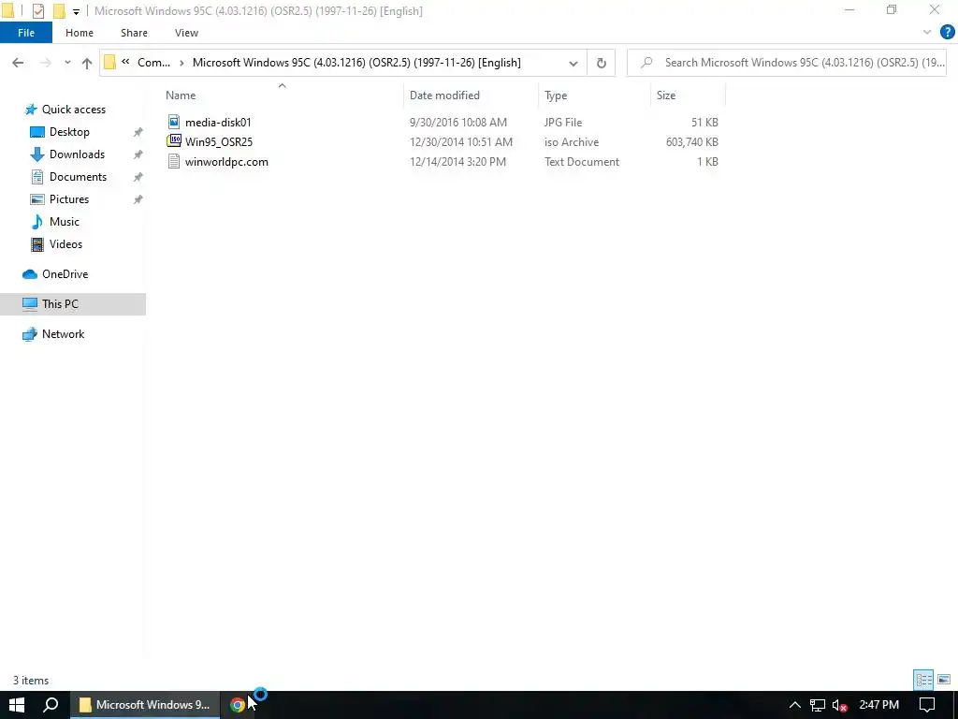Click the folder icon in address bar

[110, 63]
